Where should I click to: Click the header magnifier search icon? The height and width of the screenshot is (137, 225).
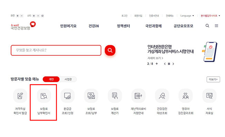point(207,26)
